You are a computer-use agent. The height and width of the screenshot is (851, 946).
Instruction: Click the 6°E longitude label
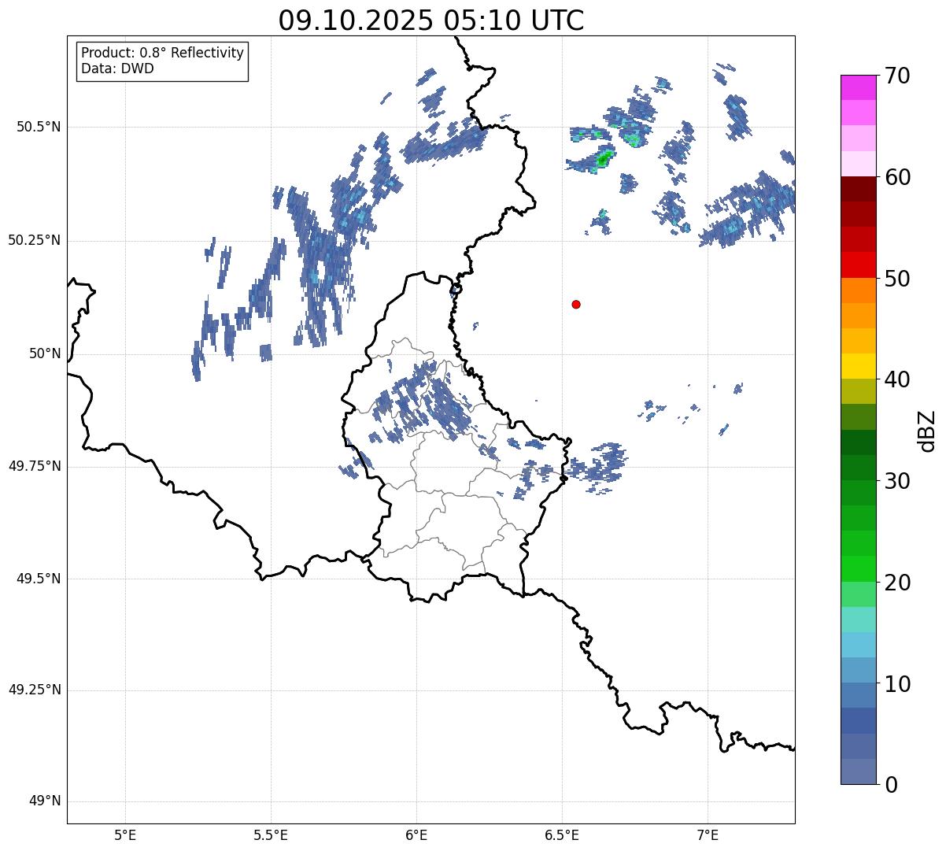pos(416,835)
